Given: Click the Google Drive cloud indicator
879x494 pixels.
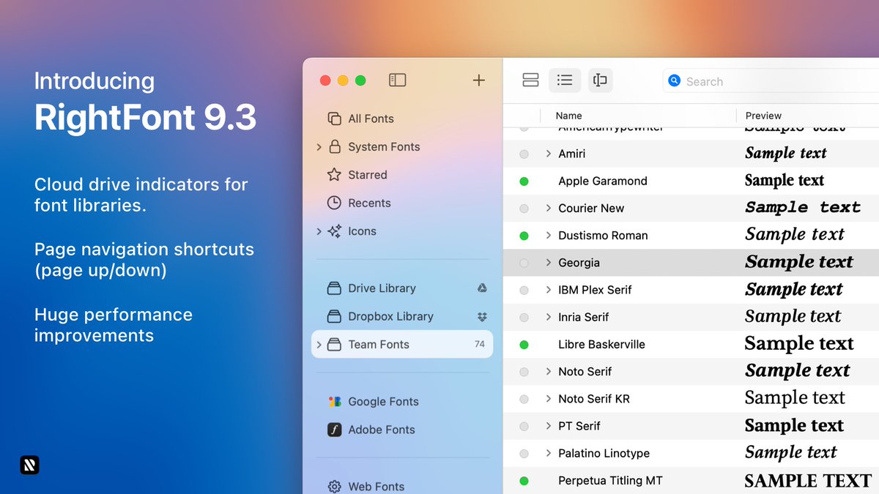Looking at the screenshot, I should 481,288.
